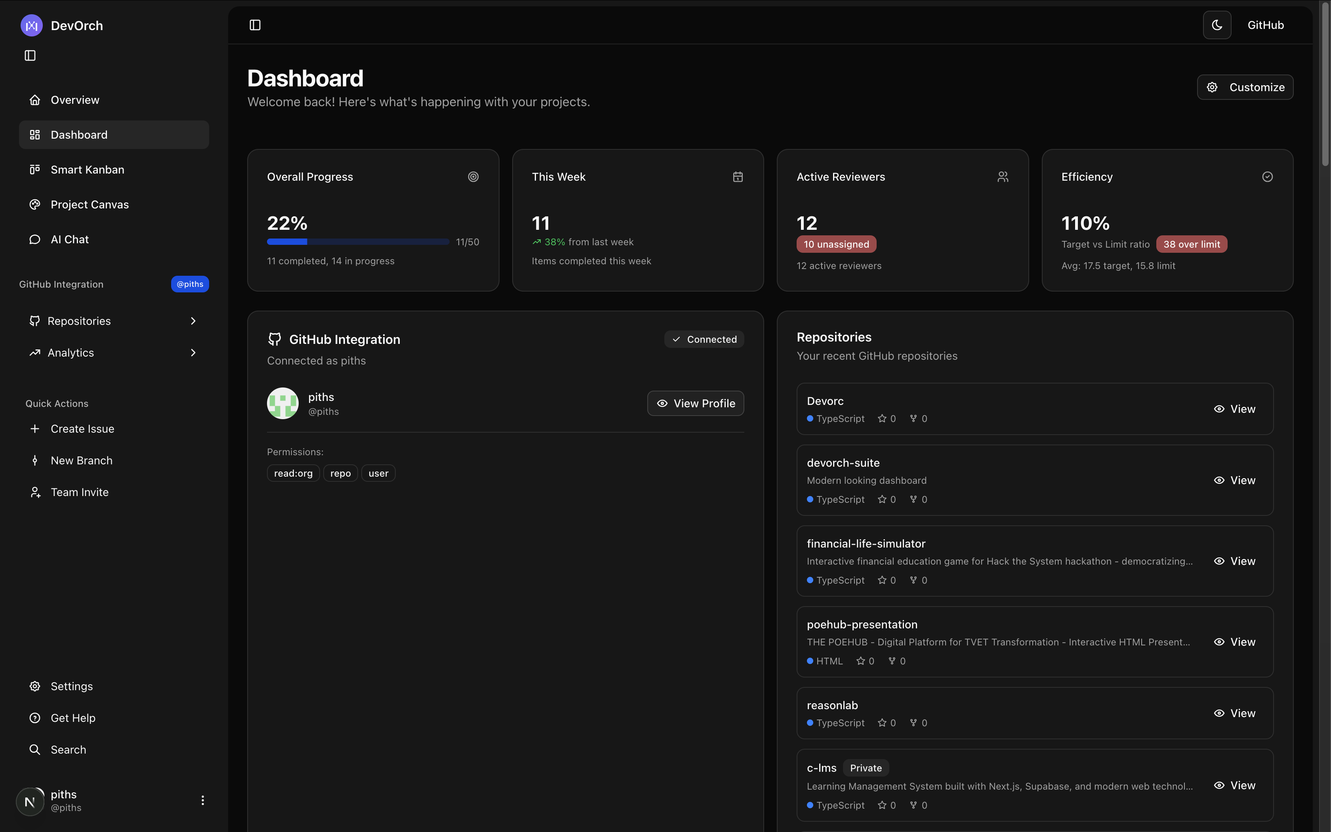Toggle sidebar with top bar panel icon
The width and height of the screenshot is (1331, 832).
click(x=255, y=25)
